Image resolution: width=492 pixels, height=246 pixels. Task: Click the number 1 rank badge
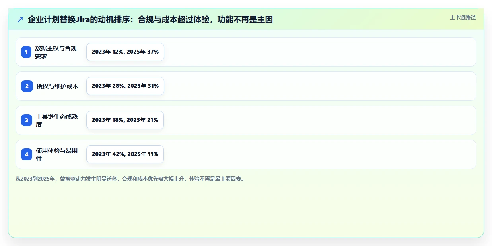(27, 52)
